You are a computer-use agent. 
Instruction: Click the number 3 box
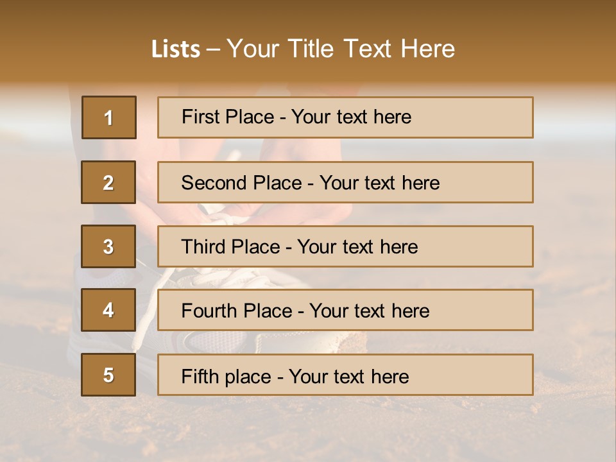click(108, 246)
